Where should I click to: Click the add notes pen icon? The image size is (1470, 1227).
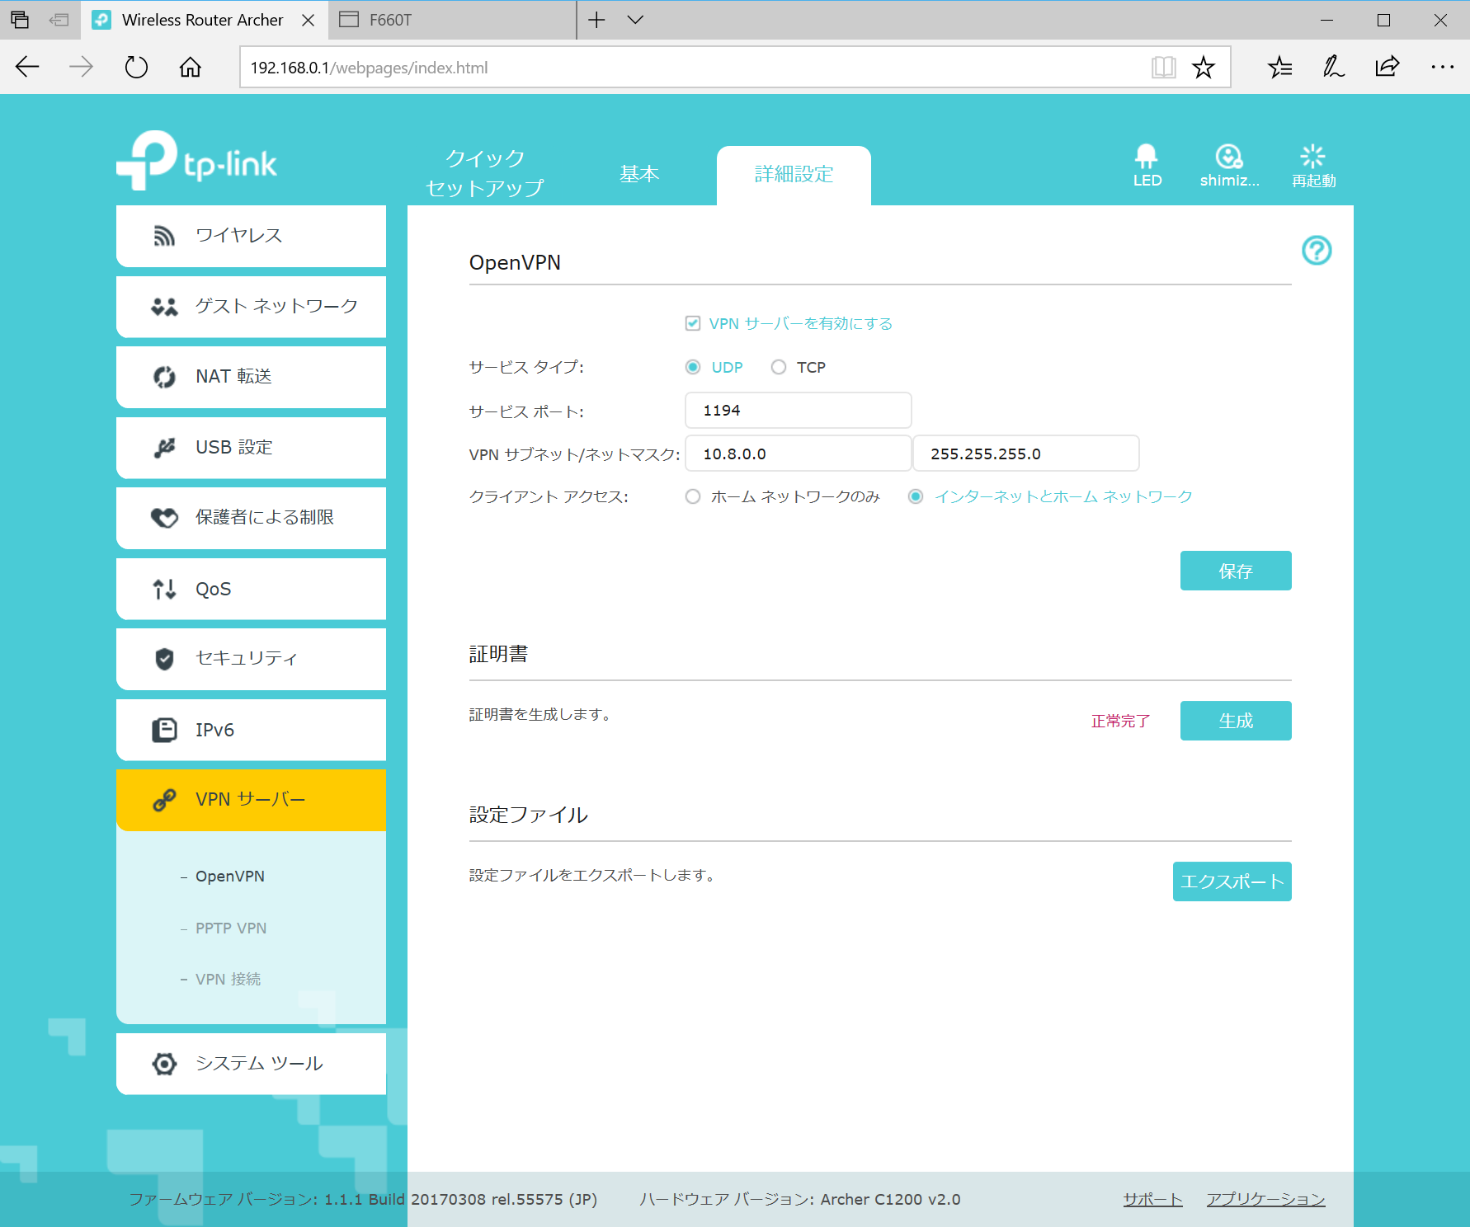pyautogui.click(x=1333, y=67)
